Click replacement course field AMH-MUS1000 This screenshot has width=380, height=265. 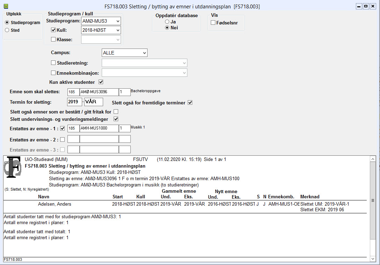click(x=99, y=128)
